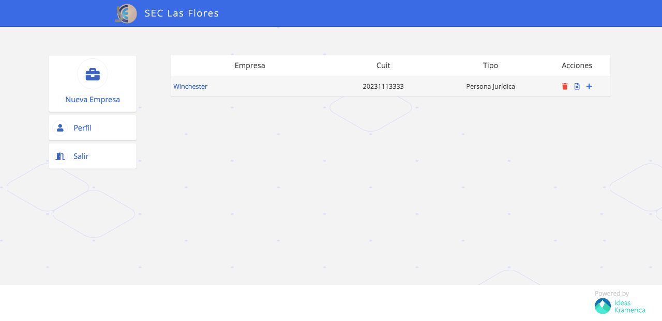Click the Empresa column header
The height and width of the screenshot is (321, 662).
[x=250, y=66]
